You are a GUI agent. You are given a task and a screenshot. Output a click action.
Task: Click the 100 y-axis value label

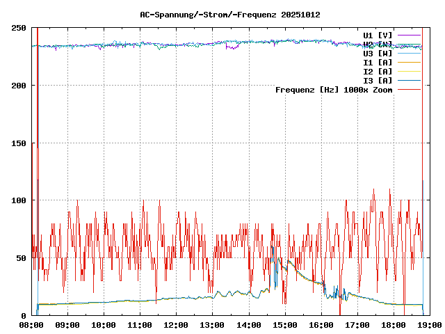point(19,200)
